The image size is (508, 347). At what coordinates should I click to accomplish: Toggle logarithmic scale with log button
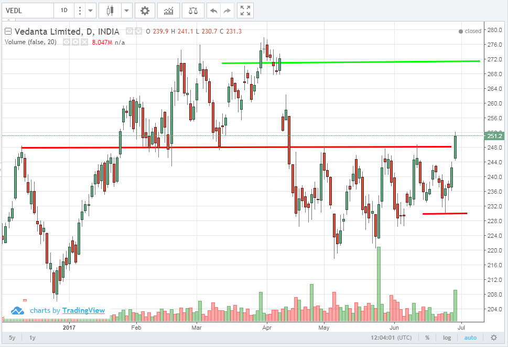pyautogui.click(x=447, y=338)
